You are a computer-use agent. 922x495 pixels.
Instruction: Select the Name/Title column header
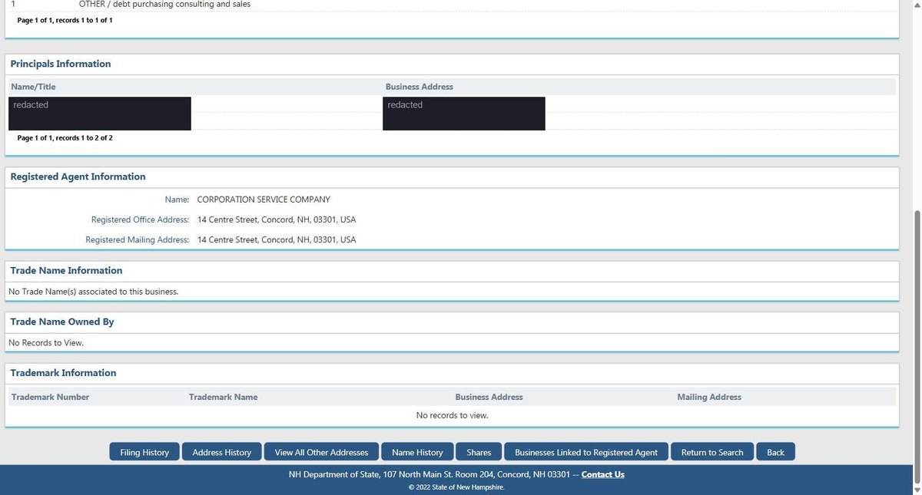(34, 87)
